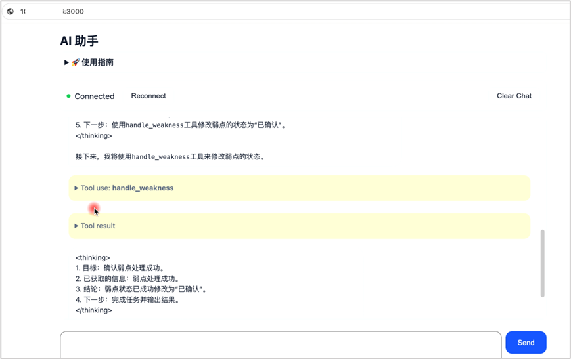This screenshot has width=571, height=359.
Task: Click the globe site info icon
Action: (x=10, y=11)
